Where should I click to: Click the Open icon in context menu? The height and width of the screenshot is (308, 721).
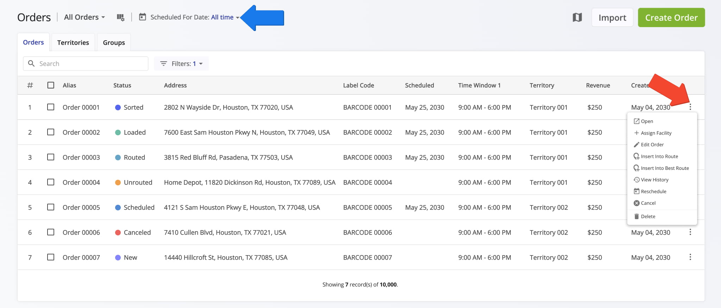[x=637, y=121]
